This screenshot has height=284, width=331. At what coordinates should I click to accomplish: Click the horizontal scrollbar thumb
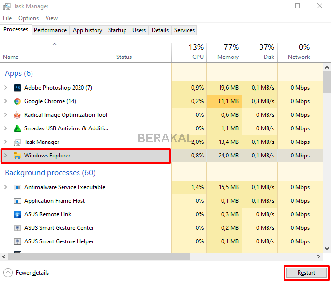[99, 256]
